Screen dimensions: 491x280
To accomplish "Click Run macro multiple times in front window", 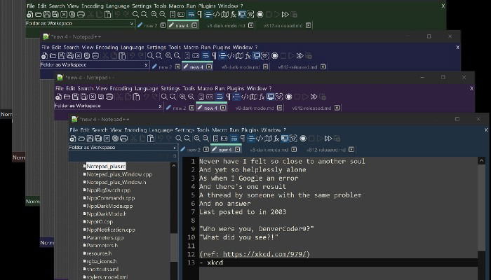I will tap(328, 139).
